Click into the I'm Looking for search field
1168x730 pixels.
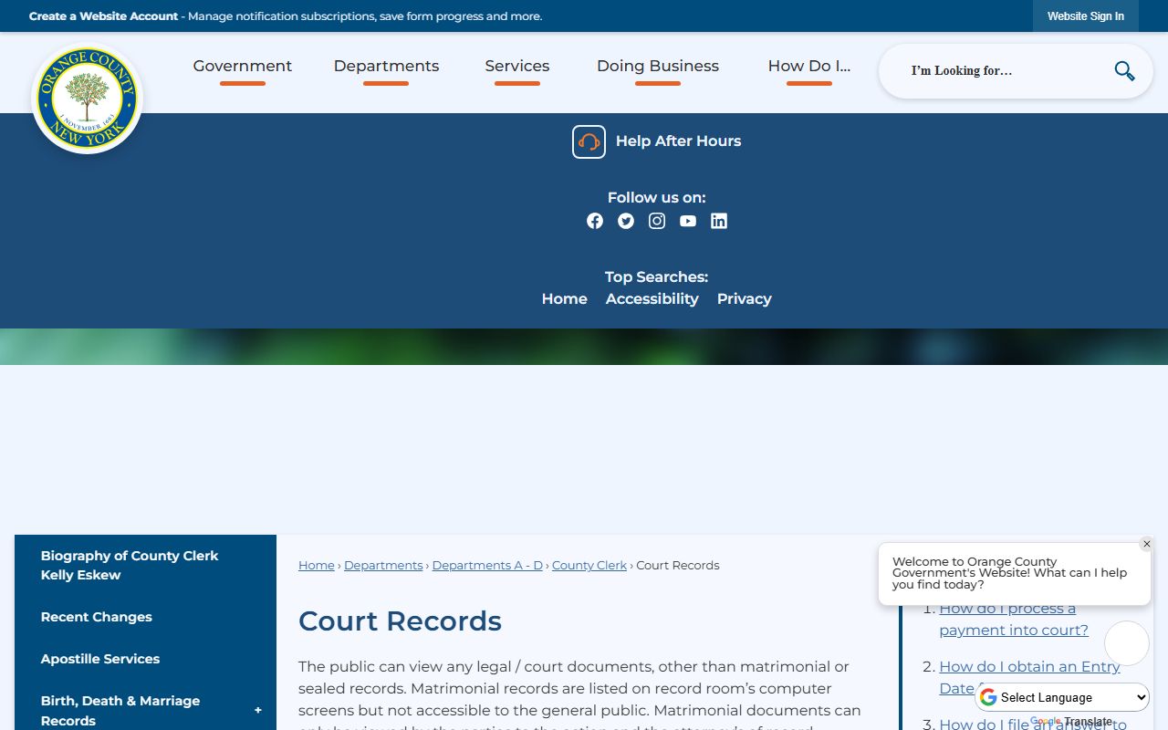[1004, 71]
